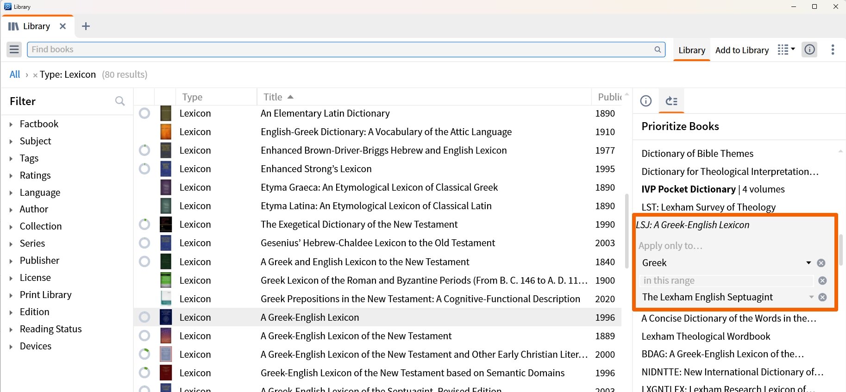Toggle status circle for Enhanced Strong's Lexicon
The height and width of the screenshot is (392, 846).
coord(144,169)
